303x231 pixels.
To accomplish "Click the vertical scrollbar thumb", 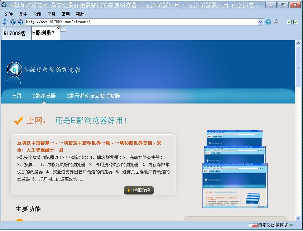I will (298, 67).
